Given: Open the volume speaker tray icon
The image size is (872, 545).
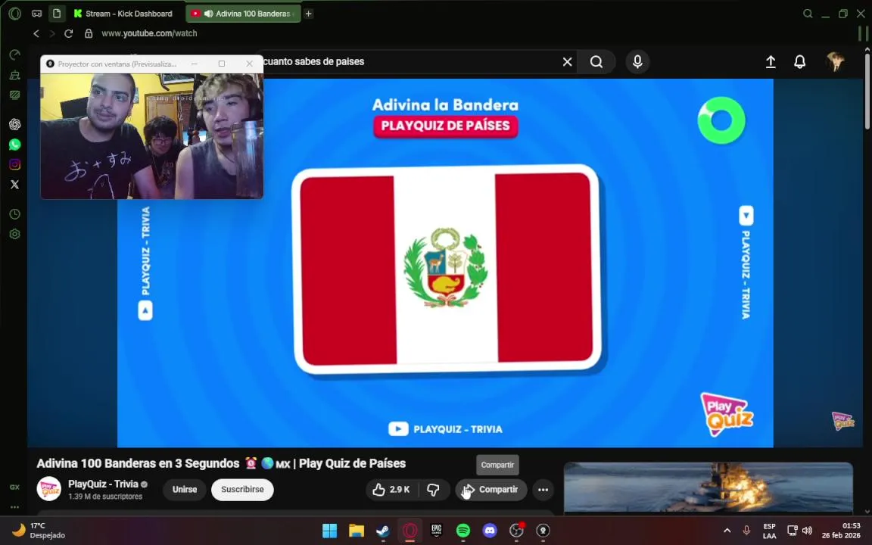Looking at the screenshot, I should pyautogui.click(x=808, y=531).
